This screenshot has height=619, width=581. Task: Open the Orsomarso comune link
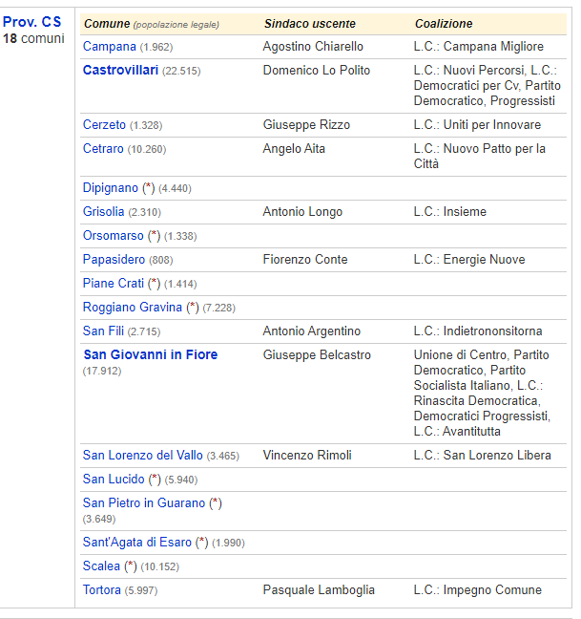[114, 236]
